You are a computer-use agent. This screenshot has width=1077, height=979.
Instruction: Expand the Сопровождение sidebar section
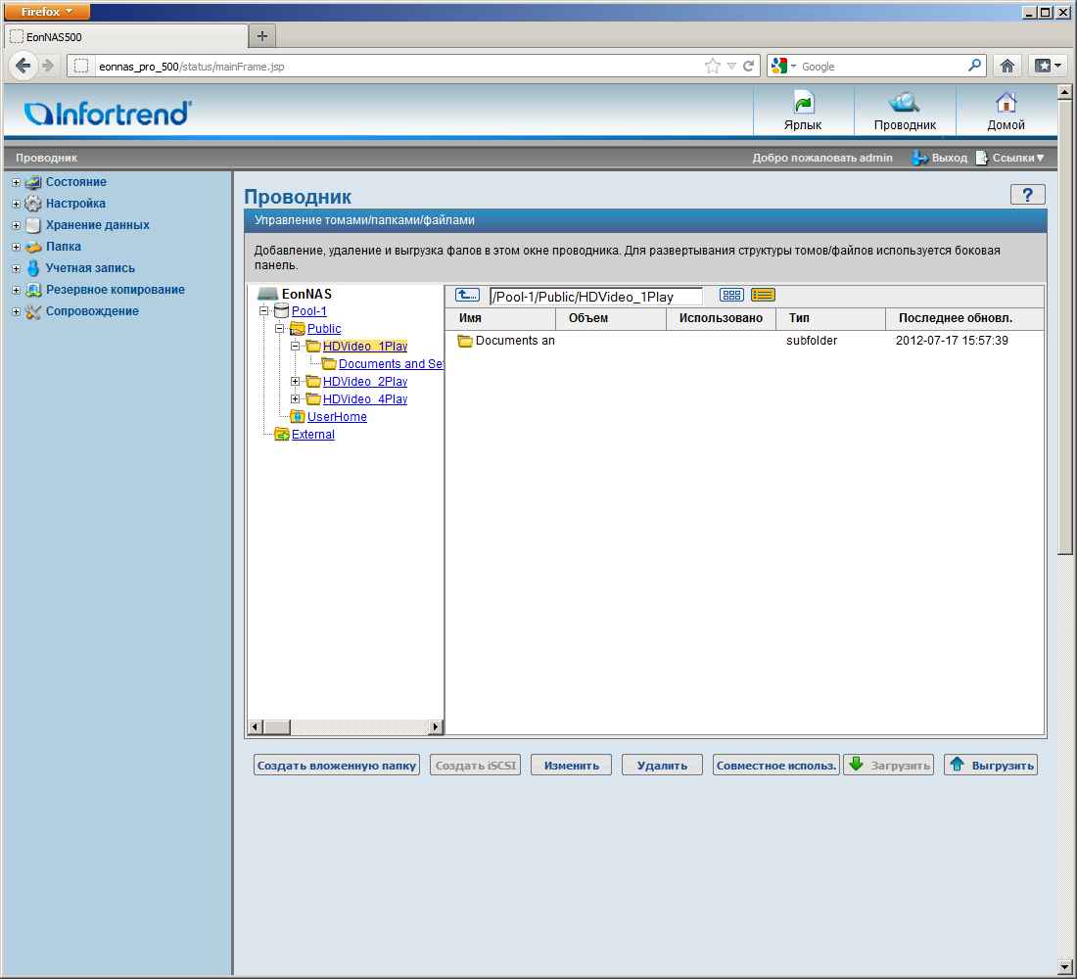pos(16,311)
